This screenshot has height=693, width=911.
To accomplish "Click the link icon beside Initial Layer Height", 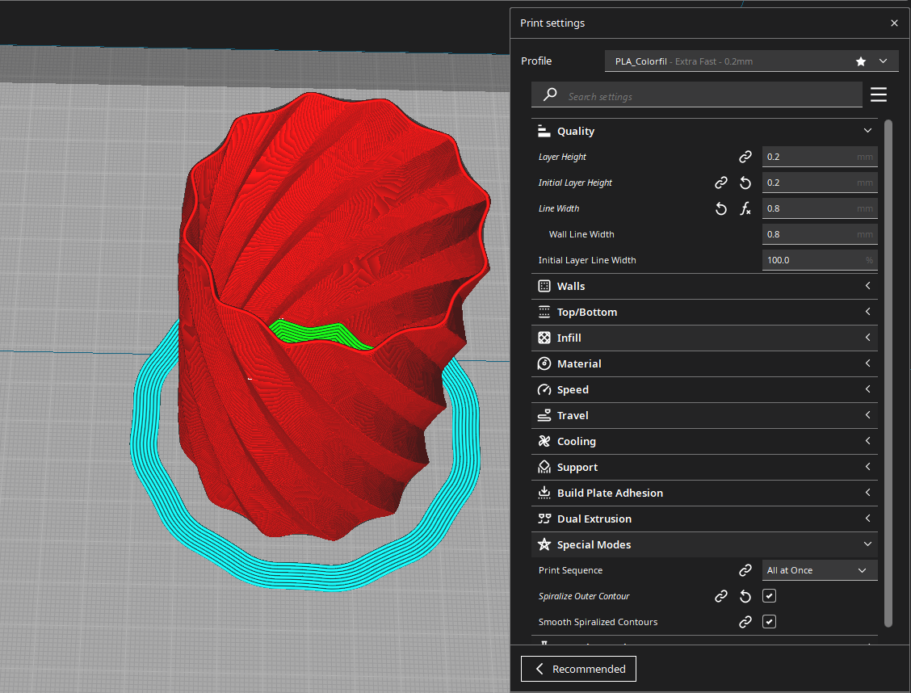I will click(x=720, y=183).
